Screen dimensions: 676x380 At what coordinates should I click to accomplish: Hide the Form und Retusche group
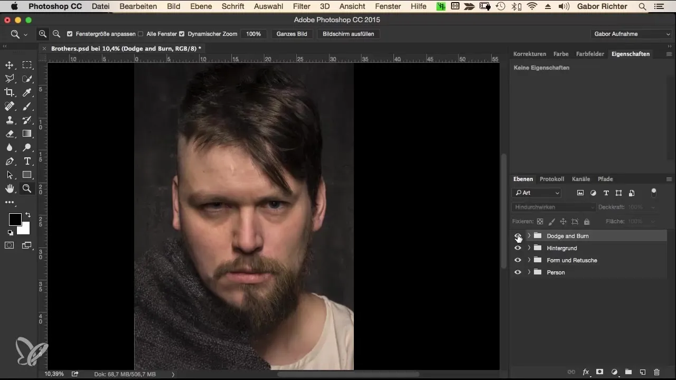coord(518,260)
